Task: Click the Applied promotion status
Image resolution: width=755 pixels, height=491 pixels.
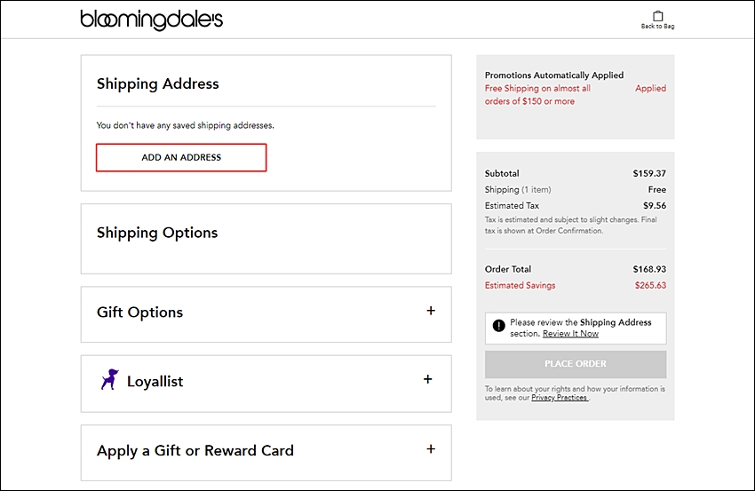Action: pyautogui.click(x=650, y=89)
